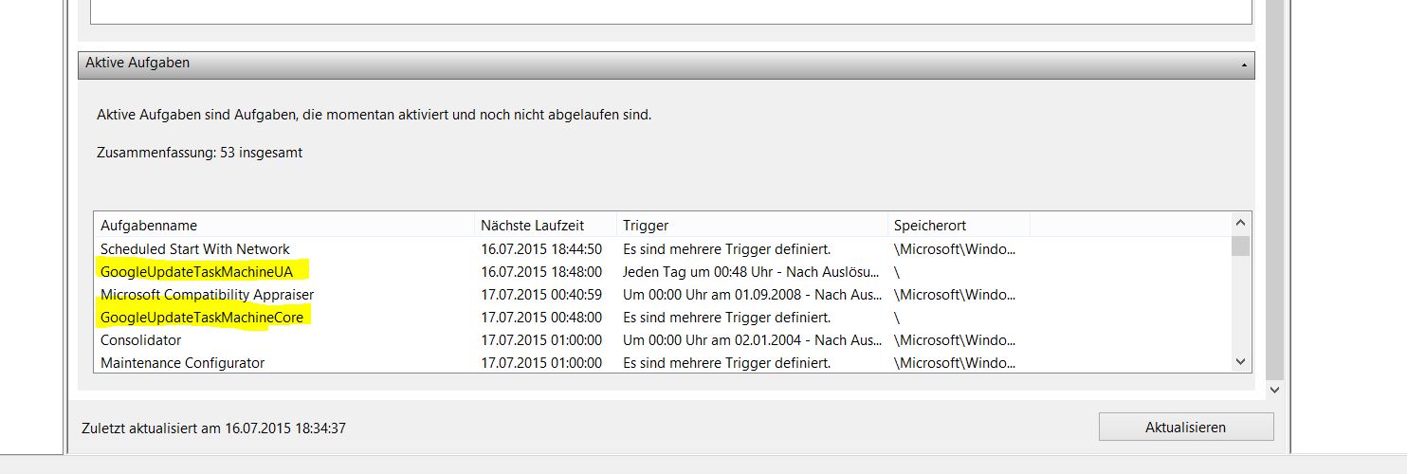Click the Aktualisieren button
This screenshot has height=474, width=1407.
click(x=1185, y=428)
